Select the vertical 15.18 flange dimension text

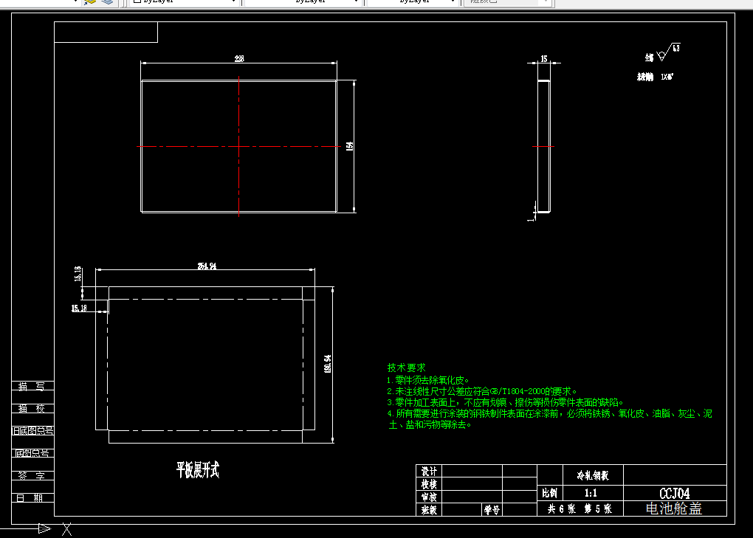(78, 274)
